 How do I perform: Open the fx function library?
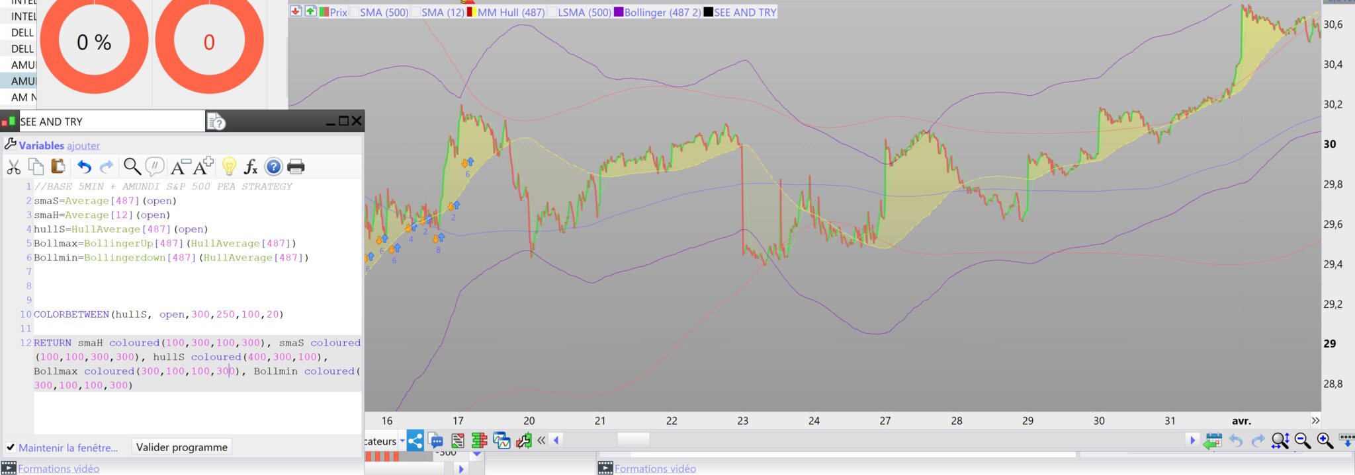pyautogui.click(x=251, y=166)
